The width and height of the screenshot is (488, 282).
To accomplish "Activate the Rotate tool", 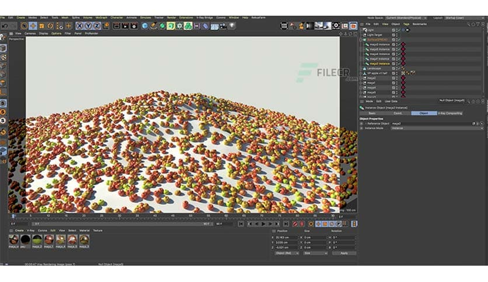I will pos(50,26).
